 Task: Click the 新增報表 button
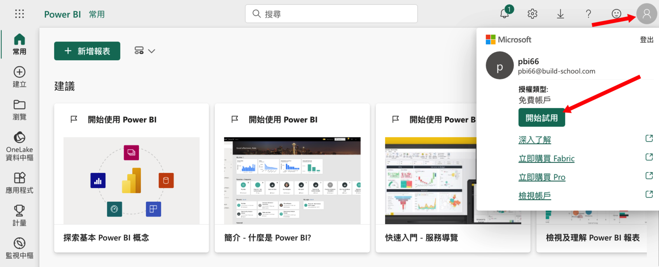click(x=87, y=51)
